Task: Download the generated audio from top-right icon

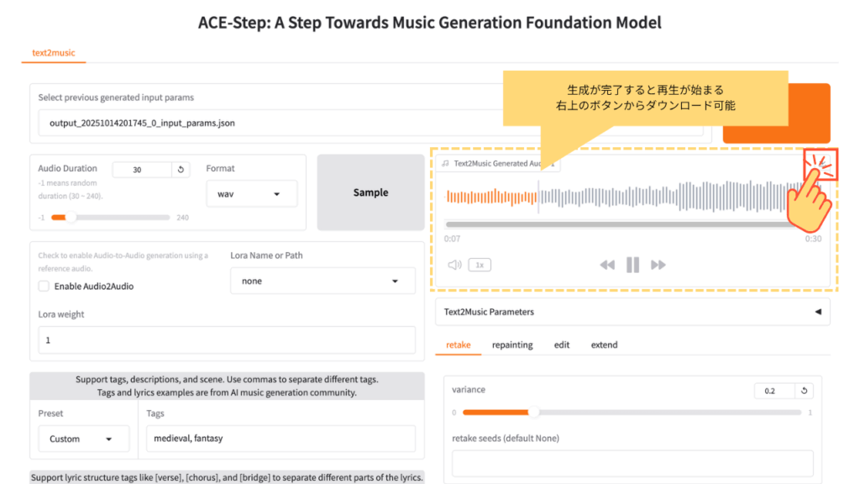Action: click(821, 164)
